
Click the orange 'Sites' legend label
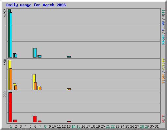(163, 79)
